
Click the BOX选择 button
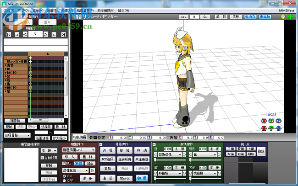(x=108, y=159)
